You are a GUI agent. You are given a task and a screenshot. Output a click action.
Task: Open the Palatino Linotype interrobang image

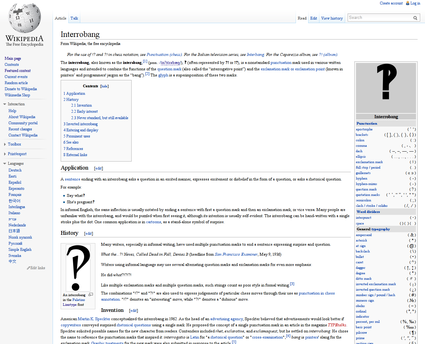[78, 268]
